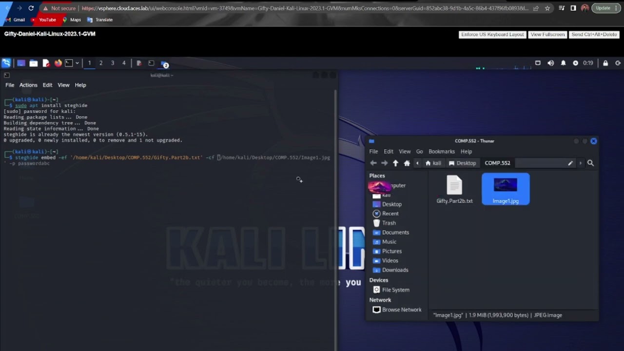Select Videos in the Places sidebar
The width and height of the screenshot is (624, 351).
point(390,260)
